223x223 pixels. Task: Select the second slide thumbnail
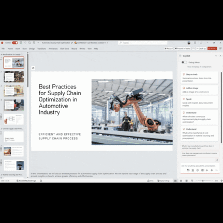tap(14, 77)
